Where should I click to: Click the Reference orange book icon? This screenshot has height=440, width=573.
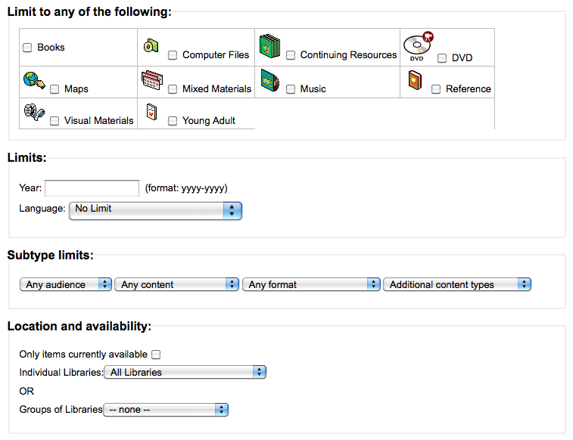click(415, 80)
